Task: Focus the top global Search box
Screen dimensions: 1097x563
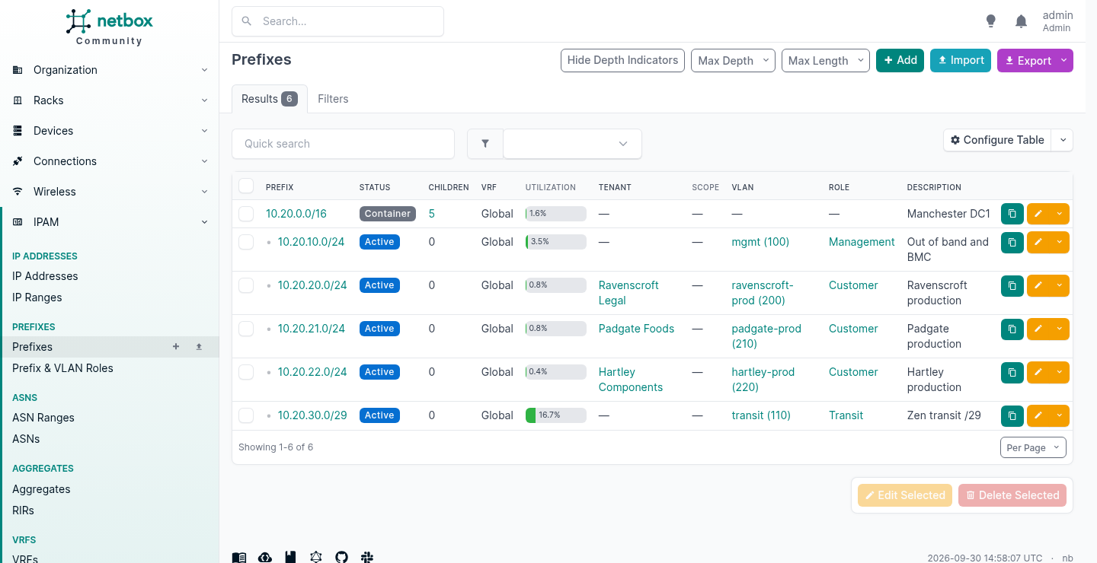Action: point(337,21)
